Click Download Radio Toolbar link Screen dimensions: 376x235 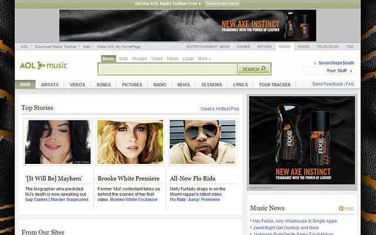tap(56, 46)
